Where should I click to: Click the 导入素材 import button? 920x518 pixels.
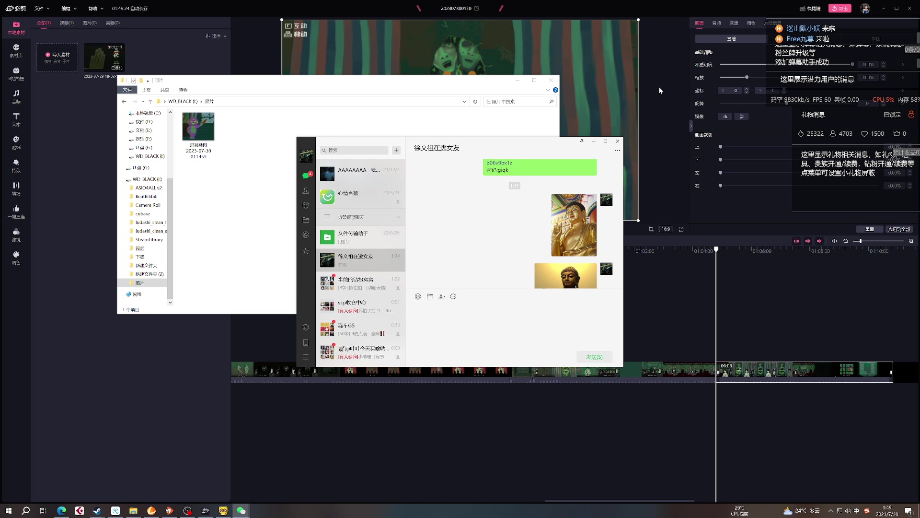[x=57, y=58]
